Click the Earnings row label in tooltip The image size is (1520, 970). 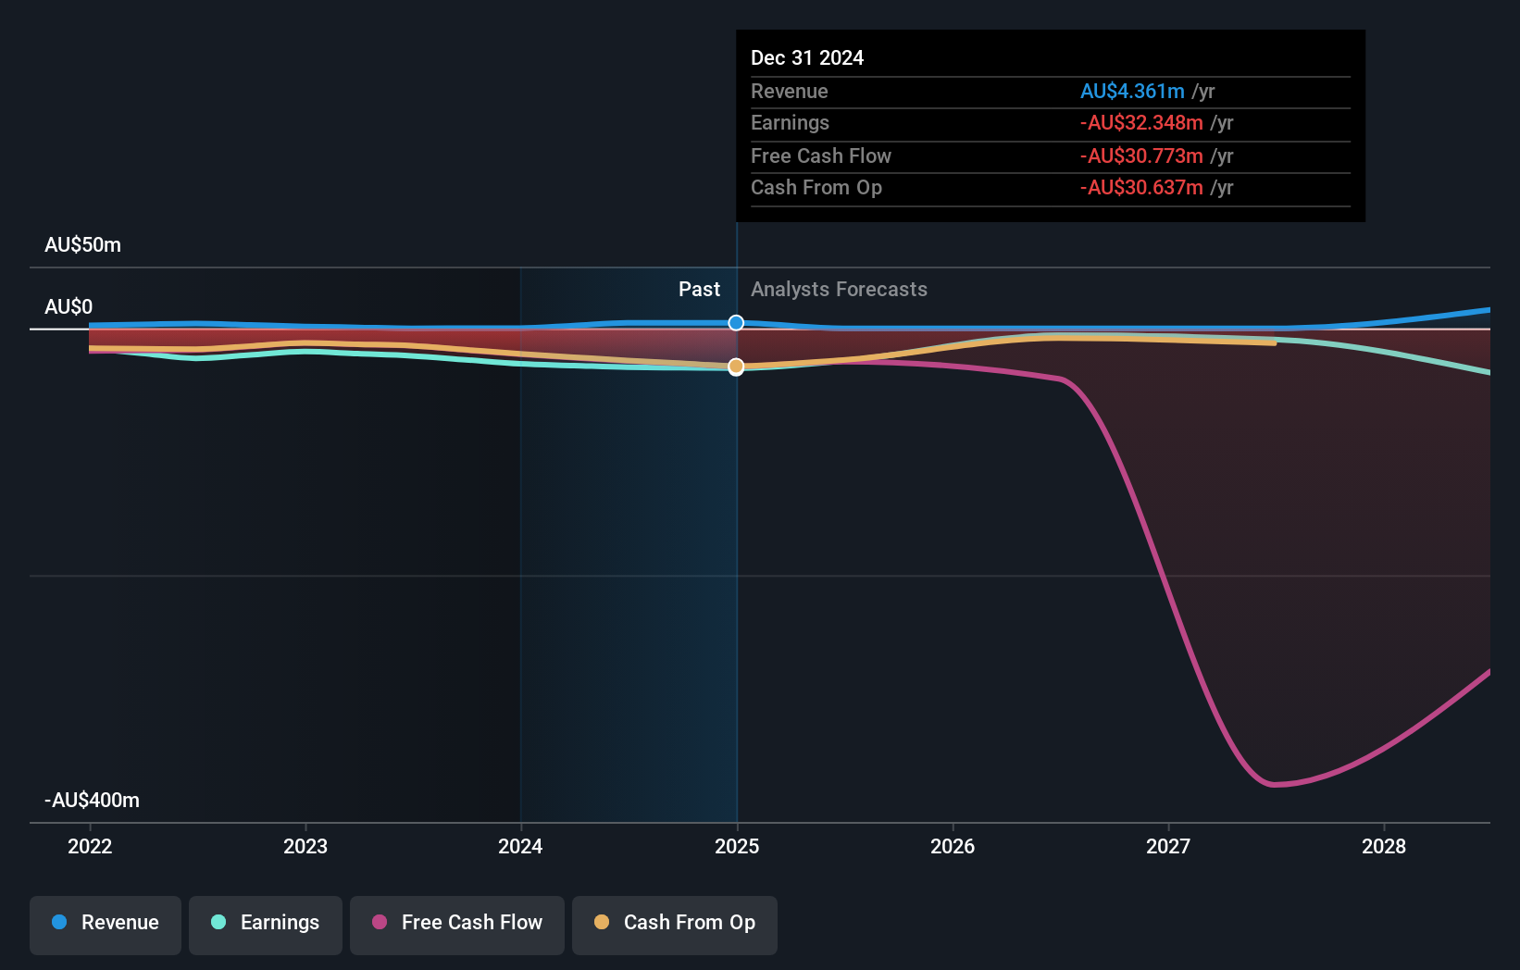click(x=790, y=123)
